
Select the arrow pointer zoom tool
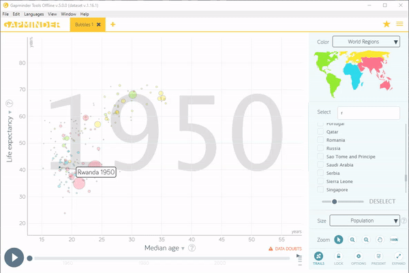point(339,240)
